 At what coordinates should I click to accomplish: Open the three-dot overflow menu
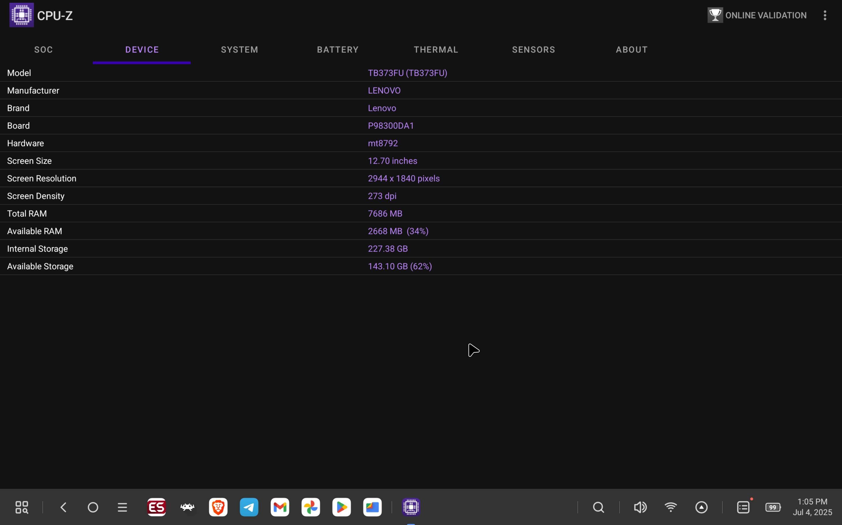point(825,15)
